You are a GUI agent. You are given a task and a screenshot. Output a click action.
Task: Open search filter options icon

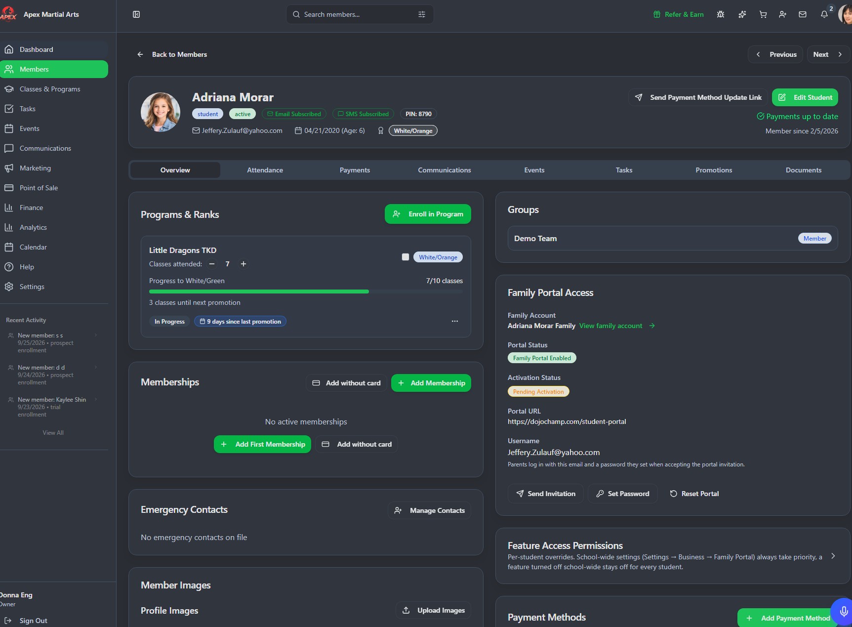tap(421, 14)
